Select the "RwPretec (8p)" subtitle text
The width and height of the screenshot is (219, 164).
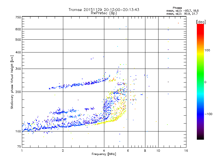(x=104, y=13)
